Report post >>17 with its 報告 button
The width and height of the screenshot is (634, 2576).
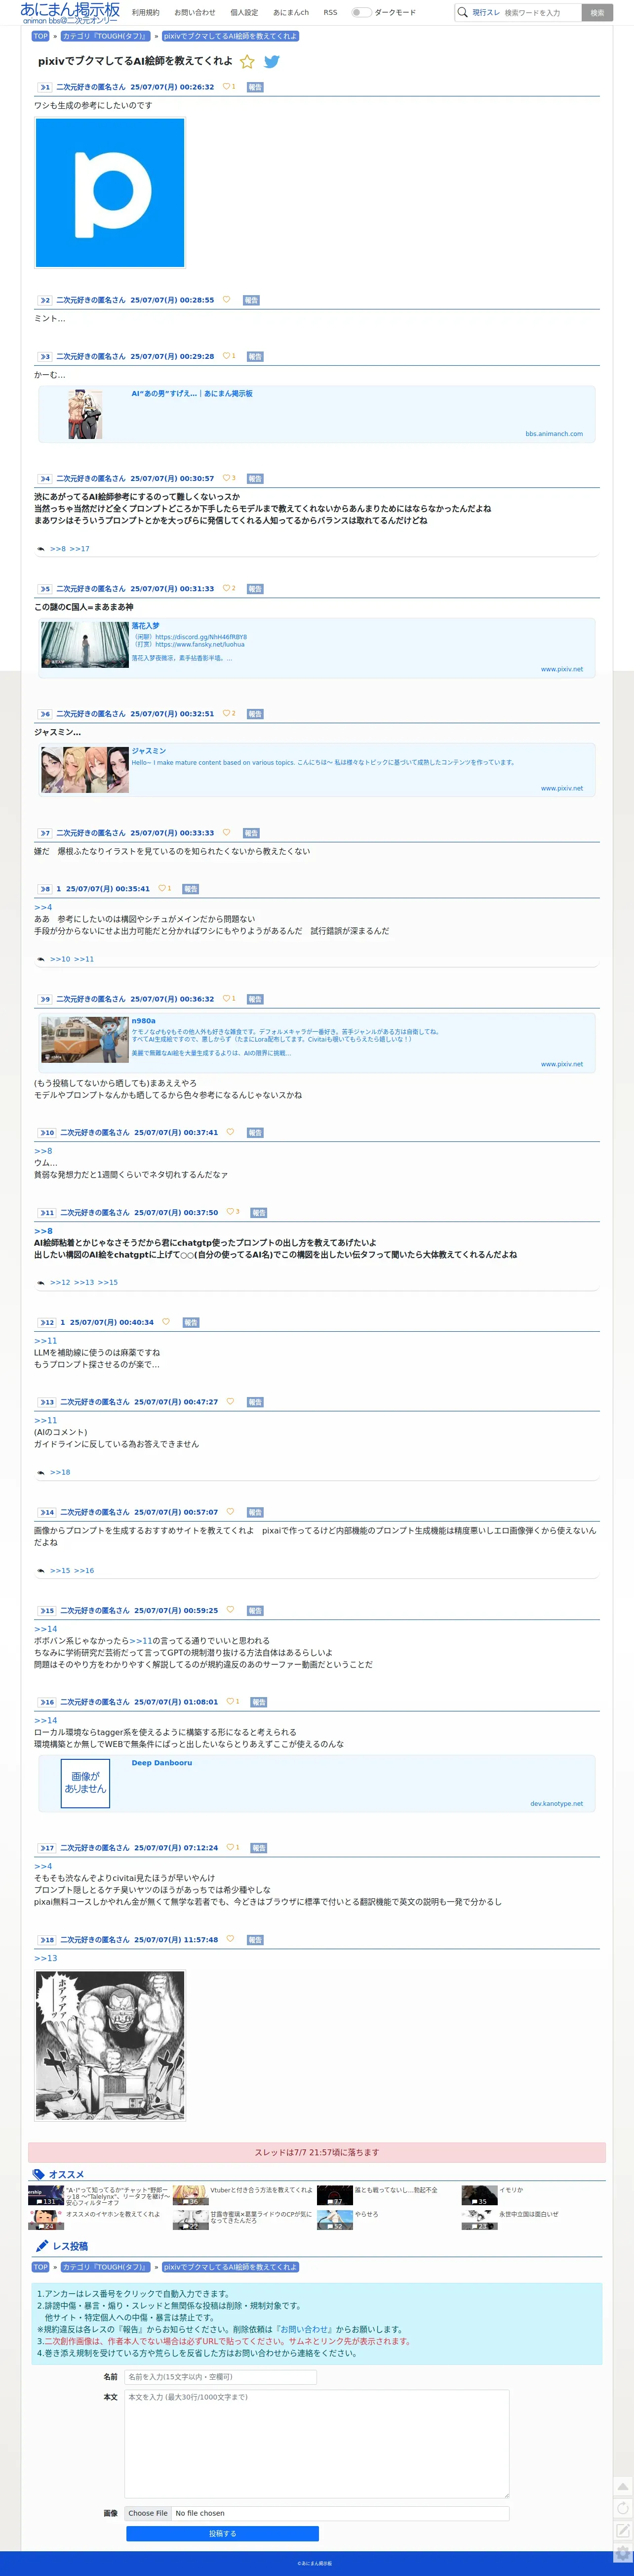click(x=259, y=1848)
